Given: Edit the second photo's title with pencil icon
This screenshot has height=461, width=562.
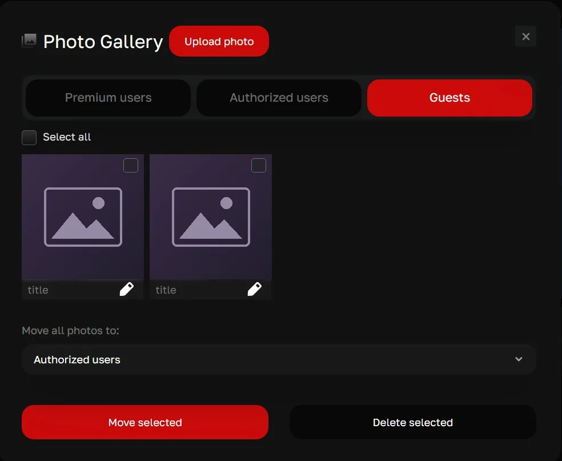Looking at the screenshot, I should click(x=255, y=289).
